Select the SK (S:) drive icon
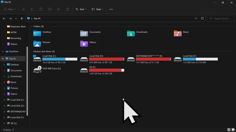This screenshot has width=236, height=132. click(84, 70)
